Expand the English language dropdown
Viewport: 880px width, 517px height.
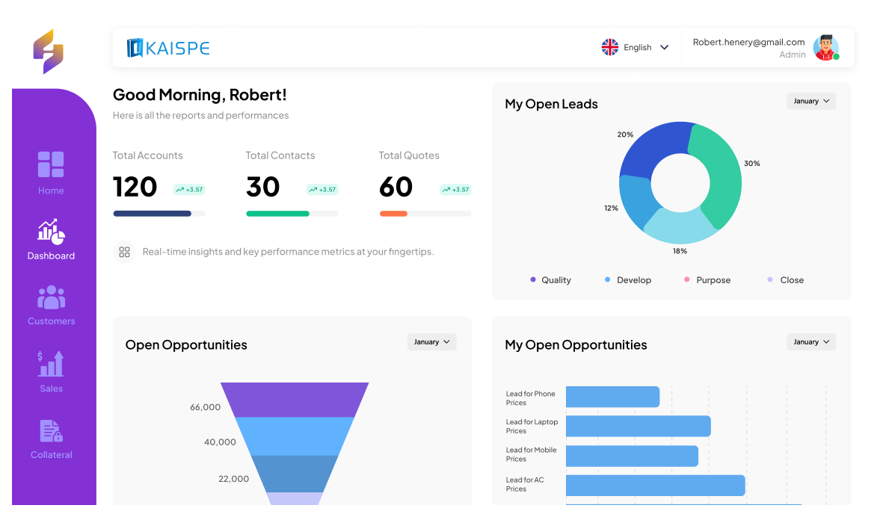(664, 47)
